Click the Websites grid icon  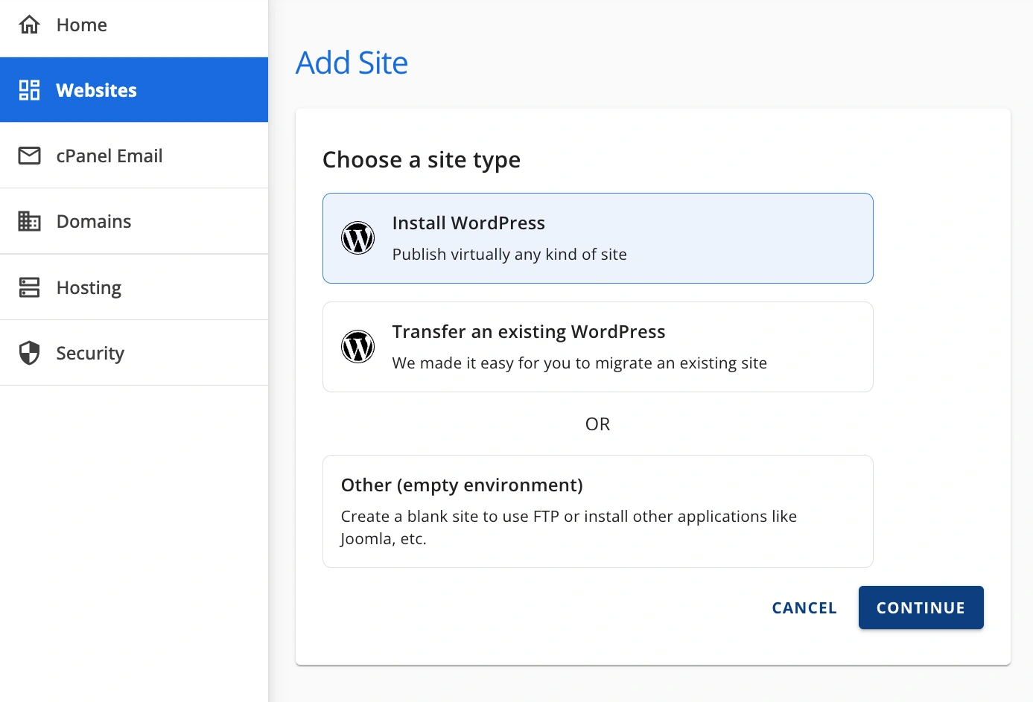[29, 90]
